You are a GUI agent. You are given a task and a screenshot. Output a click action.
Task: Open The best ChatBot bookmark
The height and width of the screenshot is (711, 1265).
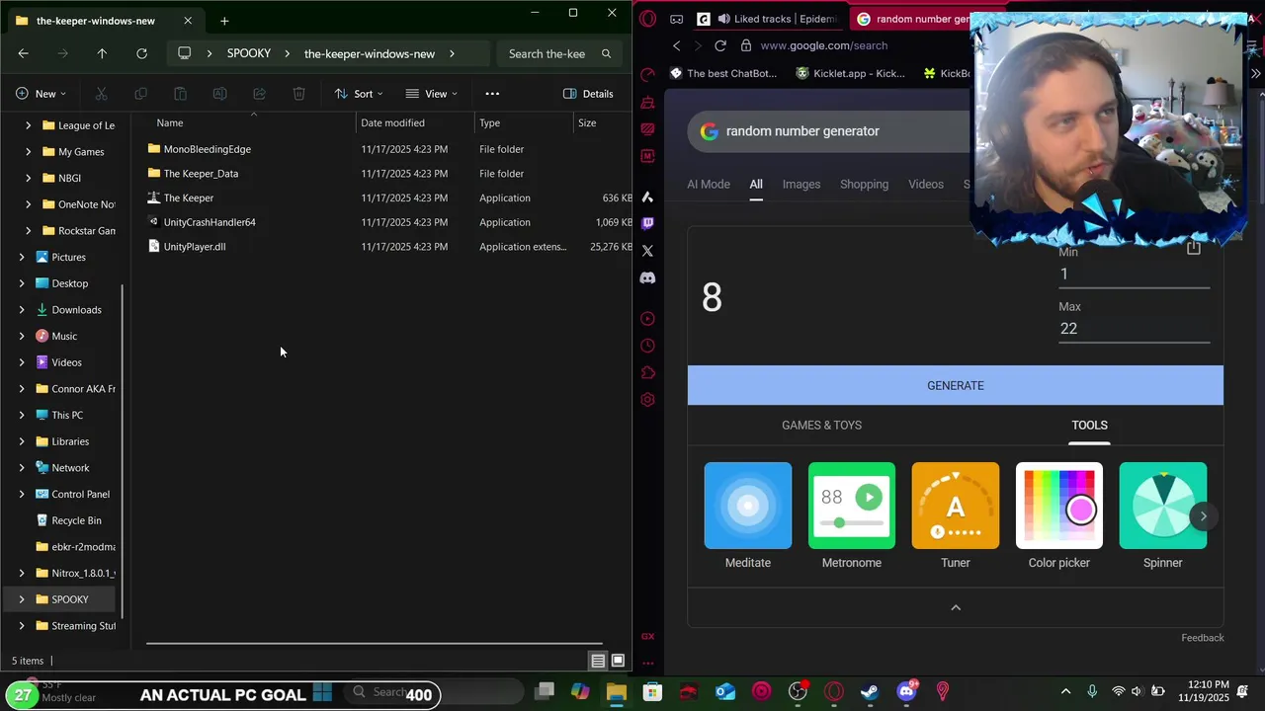[x=723, y=73]
